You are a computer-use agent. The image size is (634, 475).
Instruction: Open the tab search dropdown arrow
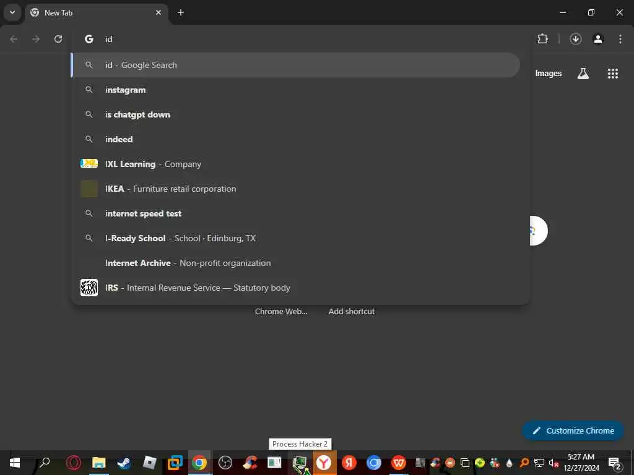12,12
